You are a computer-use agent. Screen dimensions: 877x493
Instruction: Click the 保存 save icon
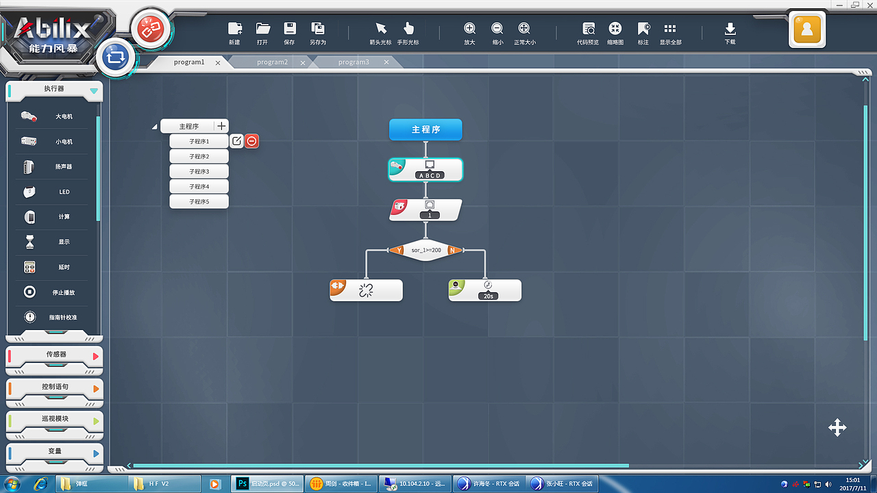click(290, 28)
